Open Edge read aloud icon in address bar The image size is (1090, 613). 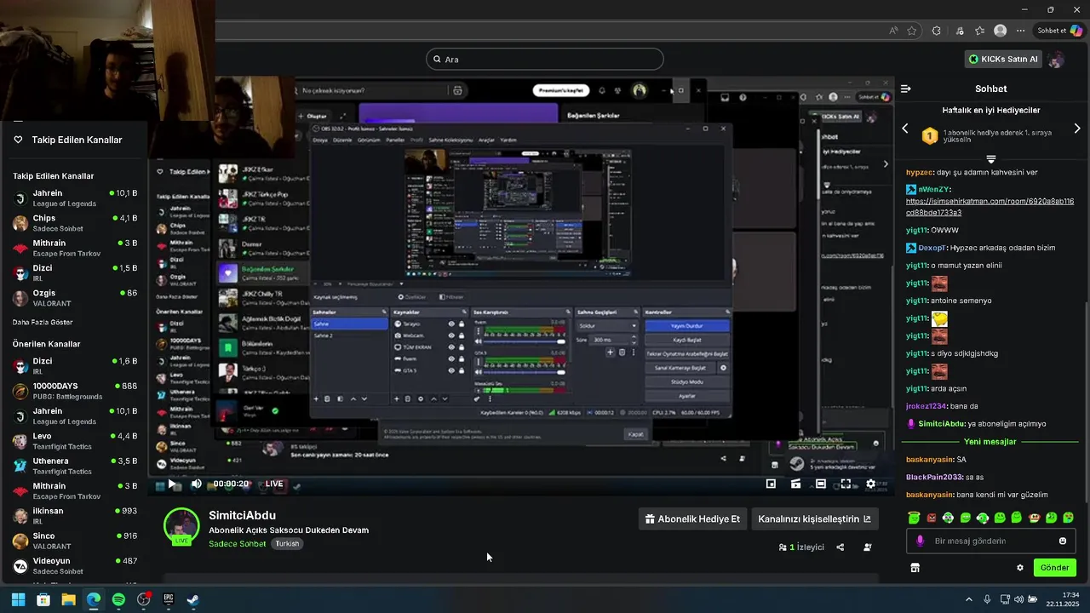893,31
